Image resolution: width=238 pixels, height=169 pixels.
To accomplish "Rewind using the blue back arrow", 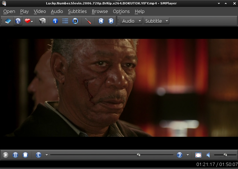I will (39, 155).
